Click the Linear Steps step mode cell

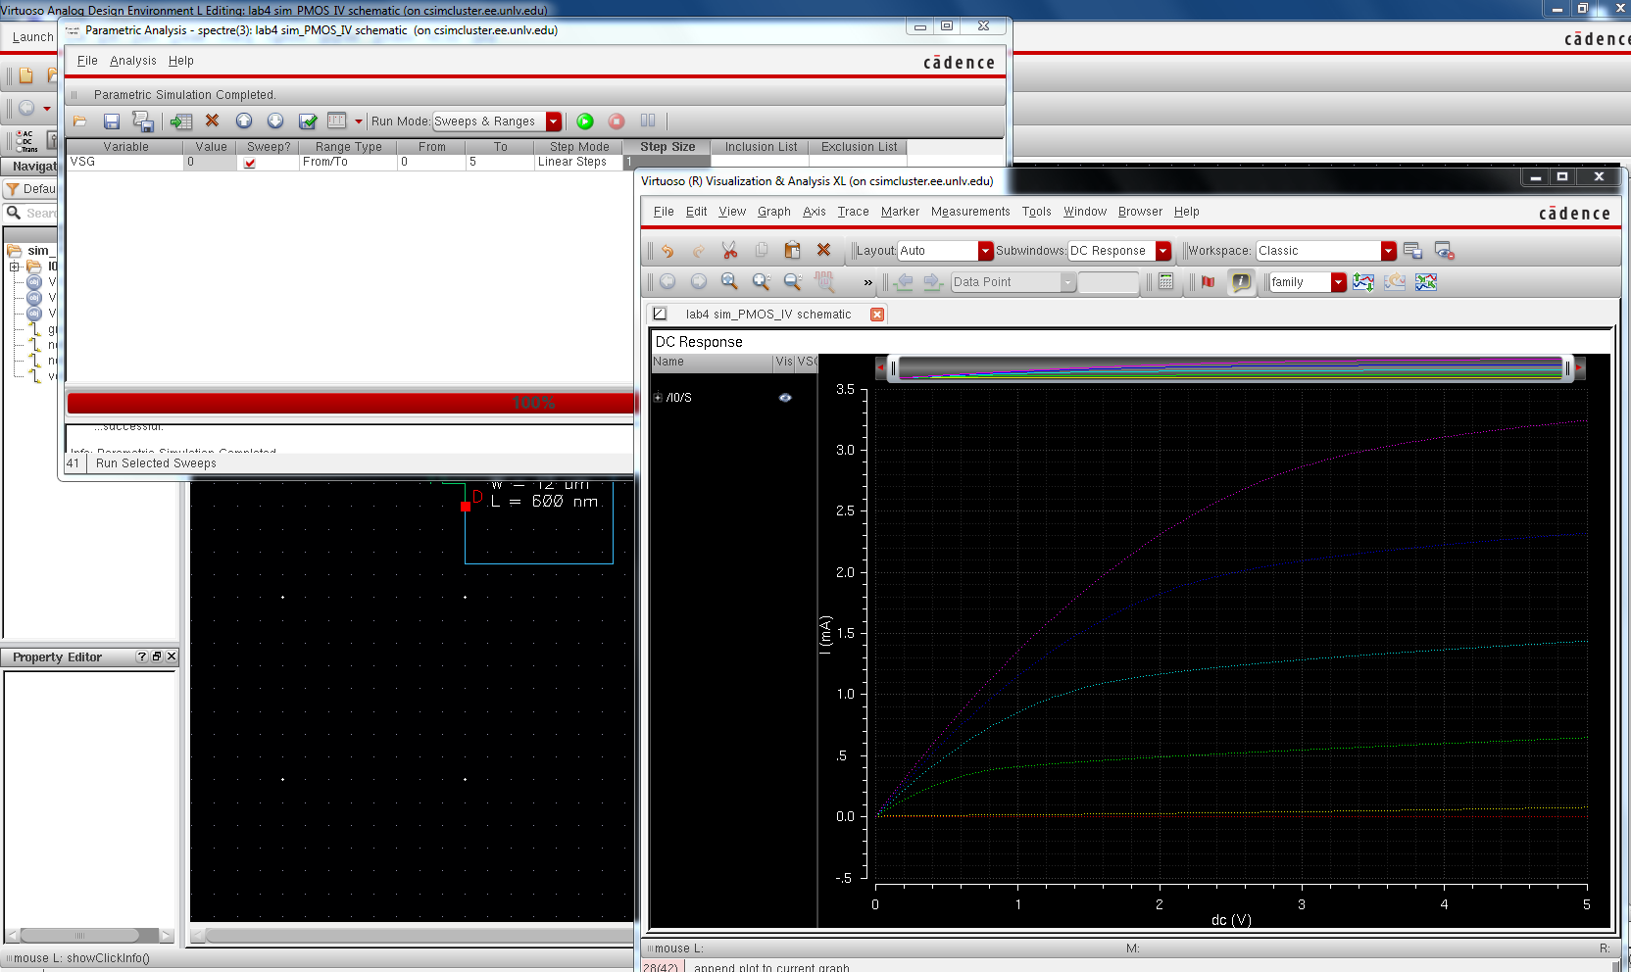(578, 162)
